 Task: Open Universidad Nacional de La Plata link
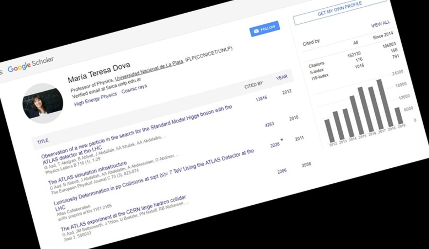point(149,71)
